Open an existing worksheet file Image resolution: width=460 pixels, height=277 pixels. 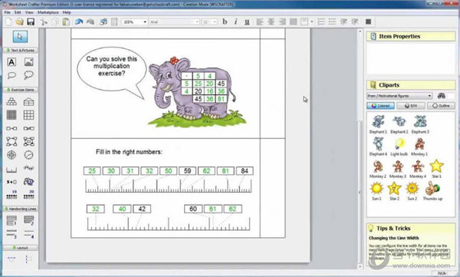(19, 21)
